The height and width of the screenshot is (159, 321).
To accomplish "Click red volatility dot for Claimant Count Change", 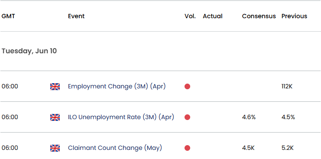I will click(187, 148).
